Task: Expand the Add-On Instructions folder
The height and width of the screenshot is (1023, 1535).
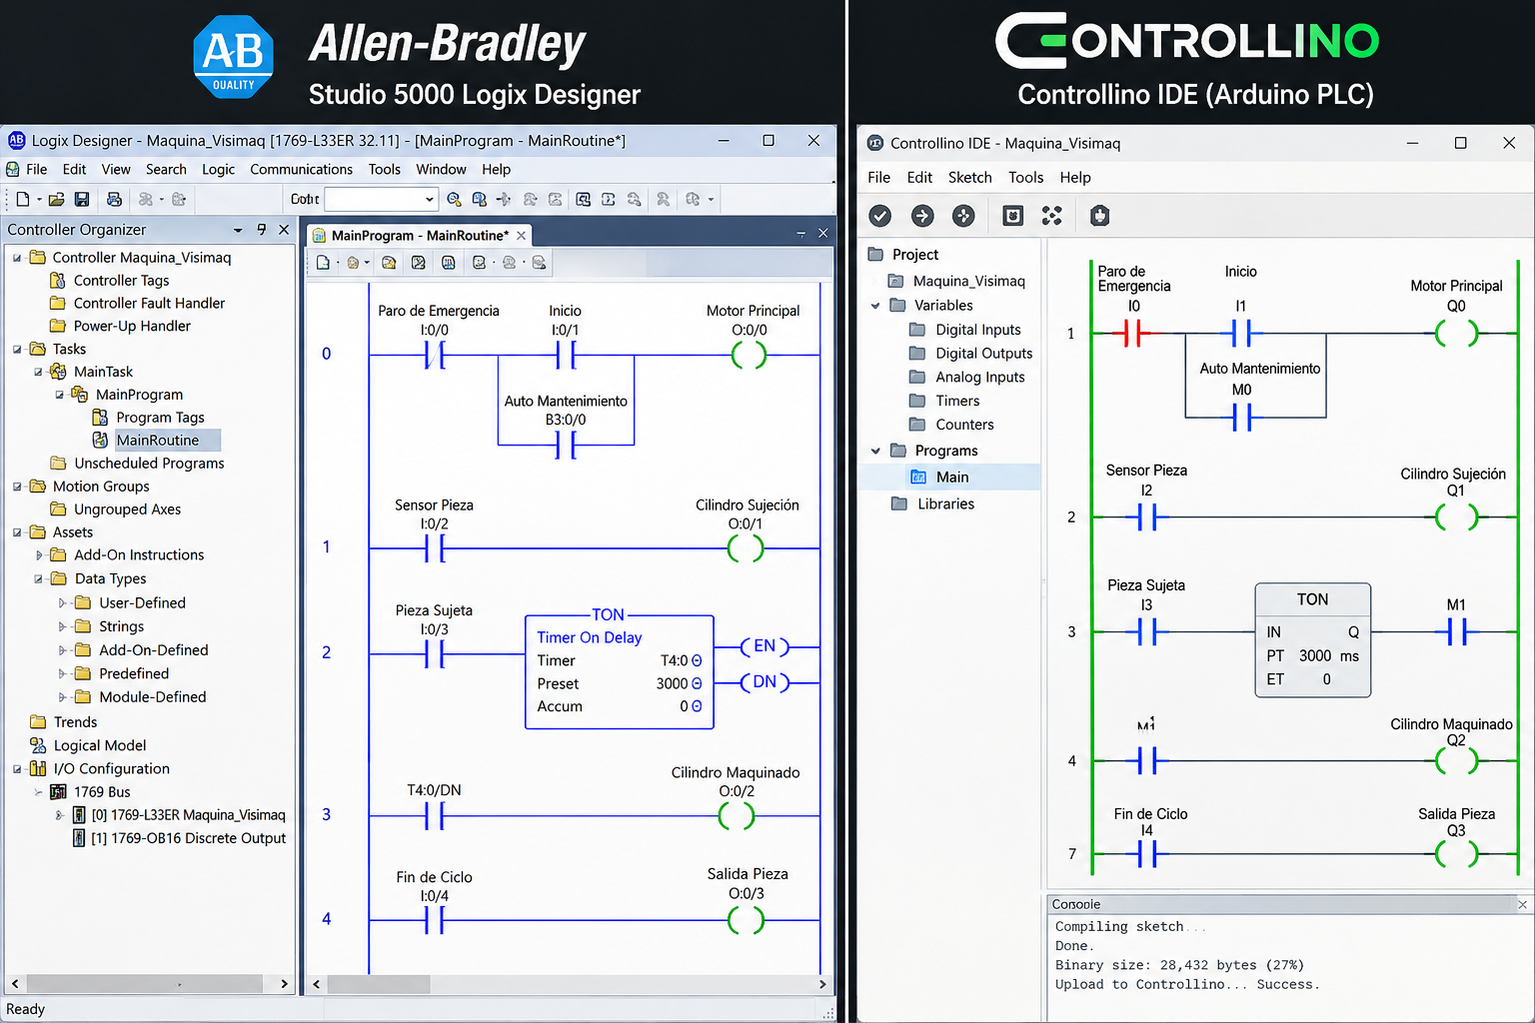Action: [x=39, y=555]
